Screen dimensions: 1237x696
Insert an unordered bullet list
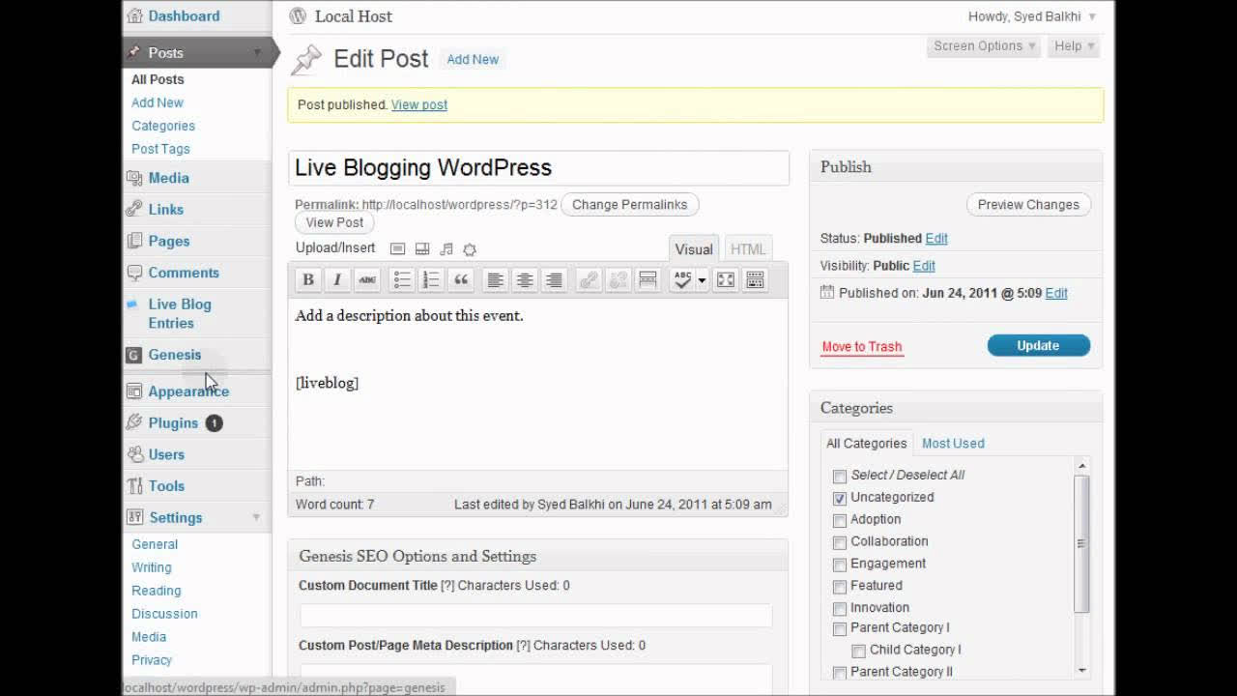tap(402, 280)
